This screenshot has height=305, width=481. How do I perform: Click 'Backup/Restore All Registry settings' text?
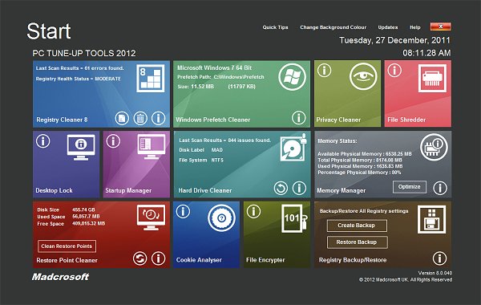[x=364, y=211]
